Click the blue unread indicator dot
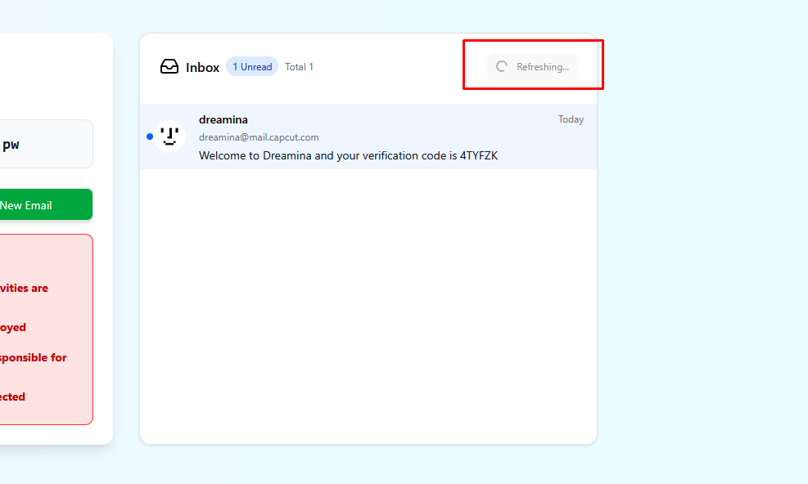The width and height of the screenshot is (808, 484). click(149, 137)
